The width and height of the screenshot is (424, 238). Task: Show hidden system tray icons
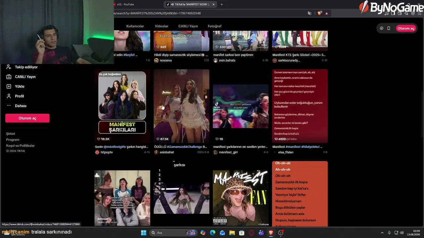point(382,233)
